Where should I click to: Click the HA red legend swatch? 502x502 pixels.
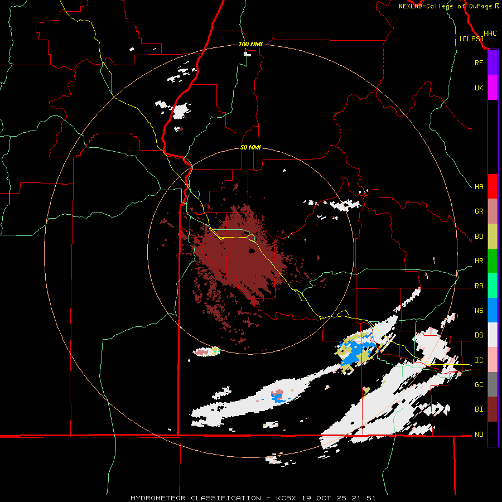tap(493, 186)
